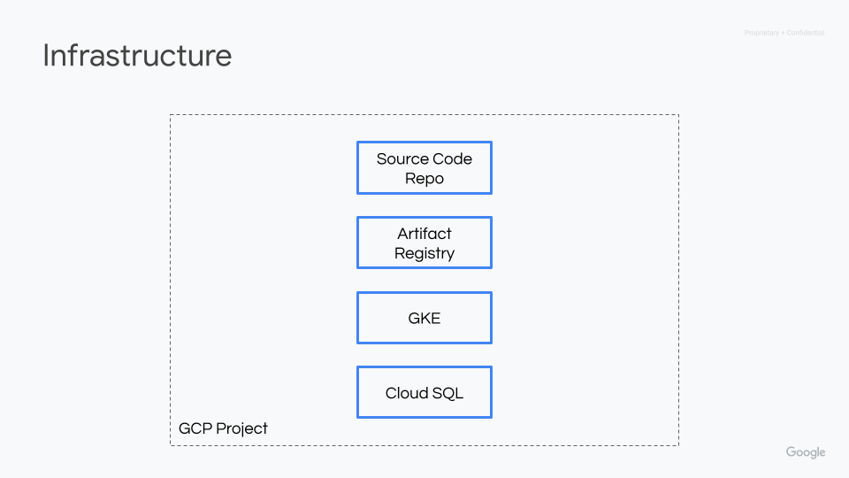
Task: Click the word Cloud in the bottom box
Action: [x=406, y=393]
